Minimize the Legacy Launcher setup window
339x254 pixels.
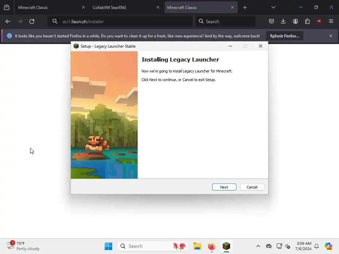[x=230, y=46]
